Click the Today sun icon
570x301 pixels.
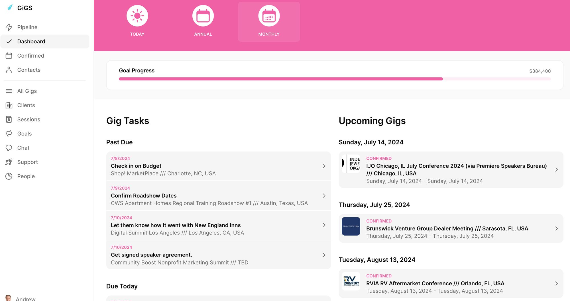[137, 16]
